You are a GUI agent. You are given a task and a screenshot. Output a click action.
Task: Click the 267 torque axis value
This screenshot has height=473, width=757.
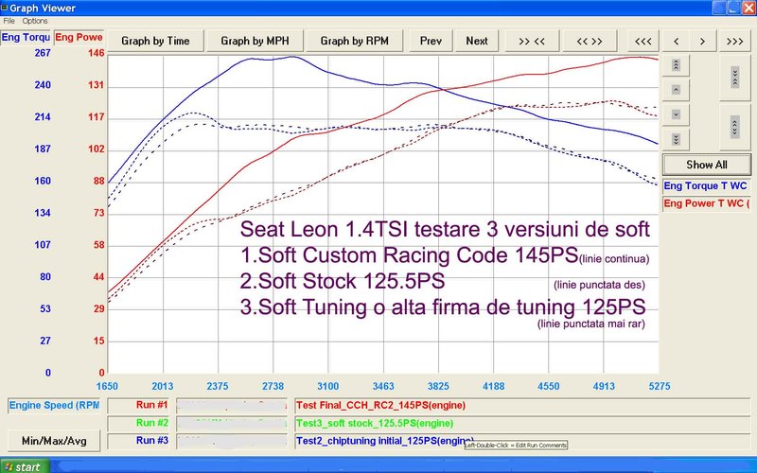(x=43, y=53)
